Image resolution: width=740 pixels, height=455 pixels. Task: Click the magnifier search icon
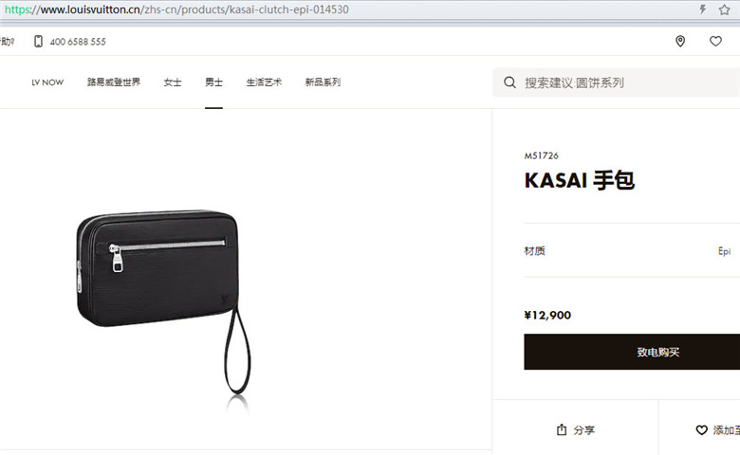(x=509, y=82)
